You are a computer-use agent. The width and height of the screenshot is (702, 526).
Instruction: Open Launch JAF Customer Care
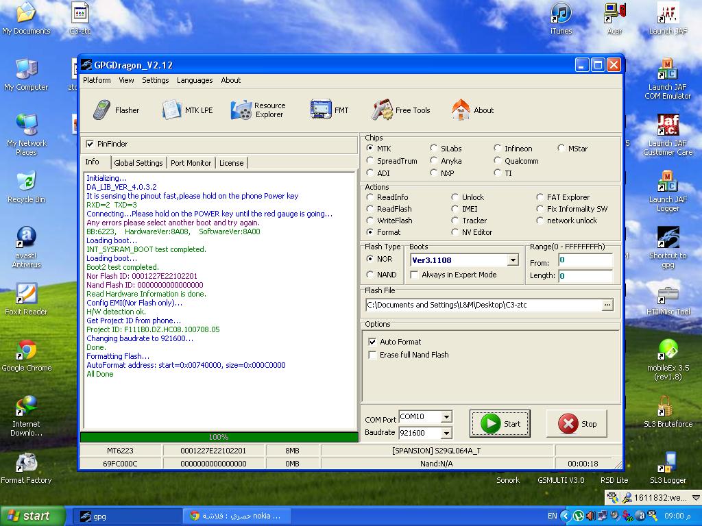click(668, 134)
